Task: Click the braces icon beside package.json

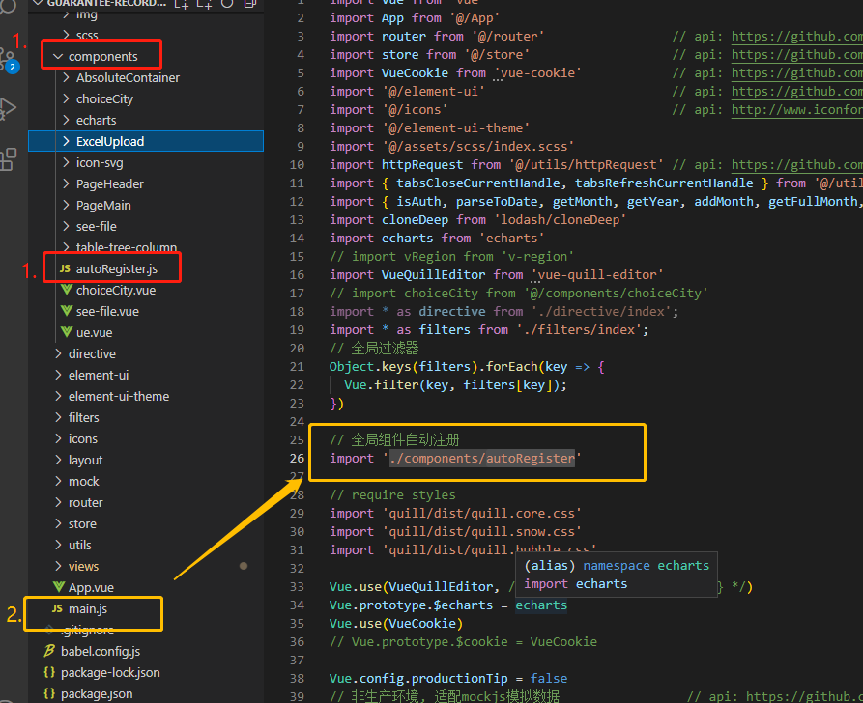Action: (x=49, y=693)
